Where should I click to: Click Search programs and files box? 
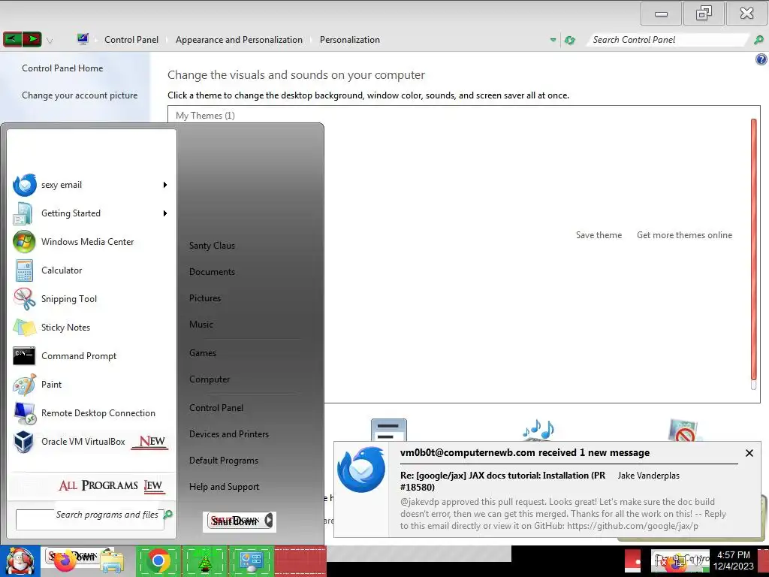tap(90, 520)
